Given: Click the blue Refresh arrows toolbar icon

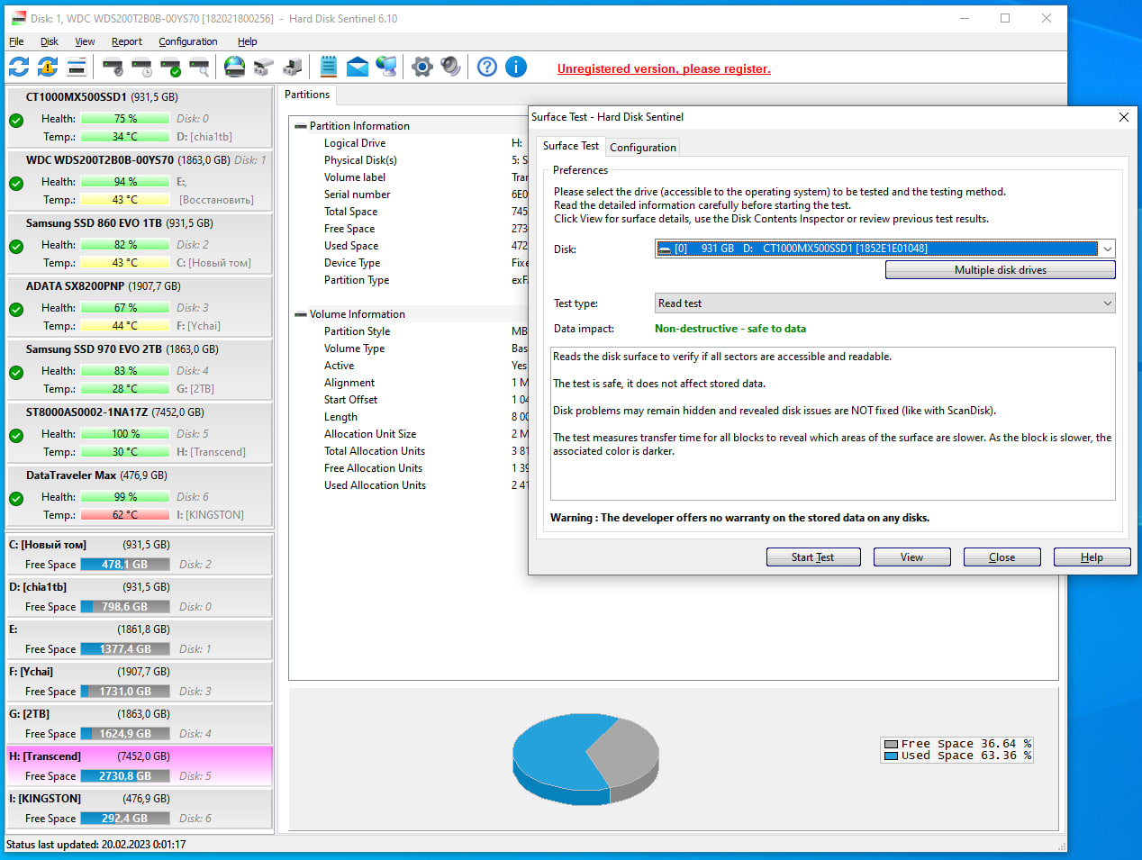Looking at the screenshot, I should coord(19,67).
